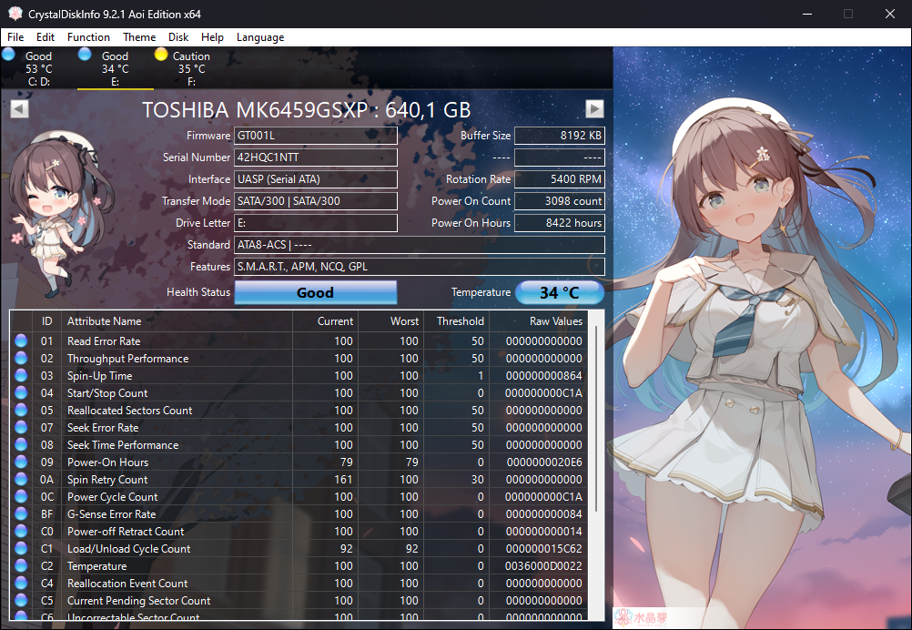Click the drive title TOSHIBA MK6459GSXP : 640,1 GB
This screenshot has width=912, height=630.
tap(307, 110)
